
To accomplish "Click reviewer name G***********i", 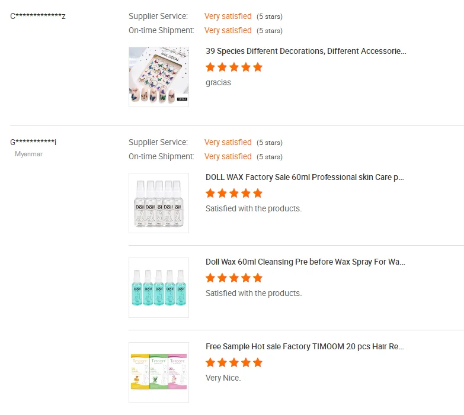I will pyautogui.click(x=33, y=142).
